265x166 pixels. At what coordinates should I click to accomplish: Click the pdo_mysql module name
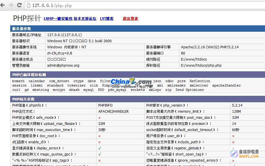[117, 90]
